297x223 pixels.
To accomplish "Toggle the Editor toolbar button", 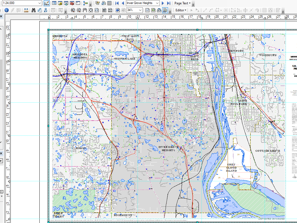I will 46,3.
